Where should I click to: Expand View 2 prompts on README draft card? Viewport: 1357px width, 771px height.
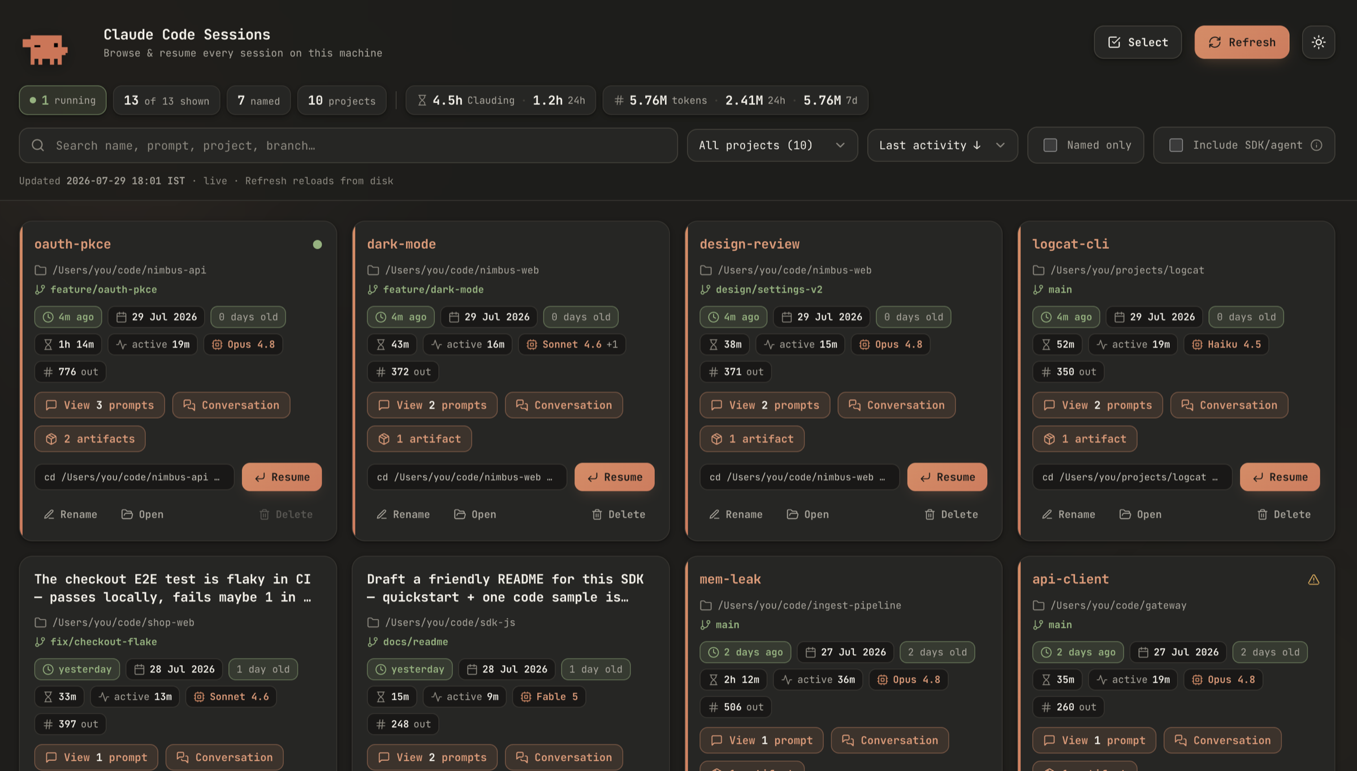(x=432, y=757)
